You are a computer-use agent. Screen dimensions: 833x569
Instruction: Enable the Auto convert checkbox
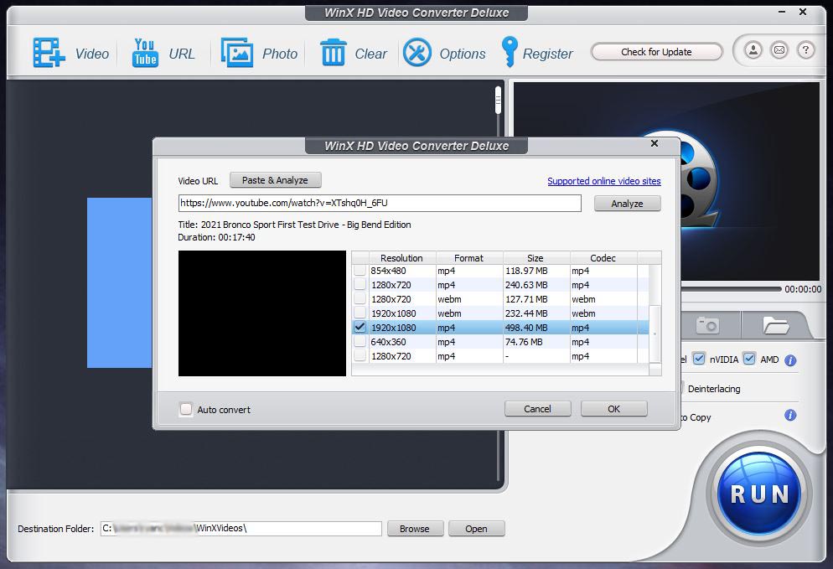coord(186,410)
